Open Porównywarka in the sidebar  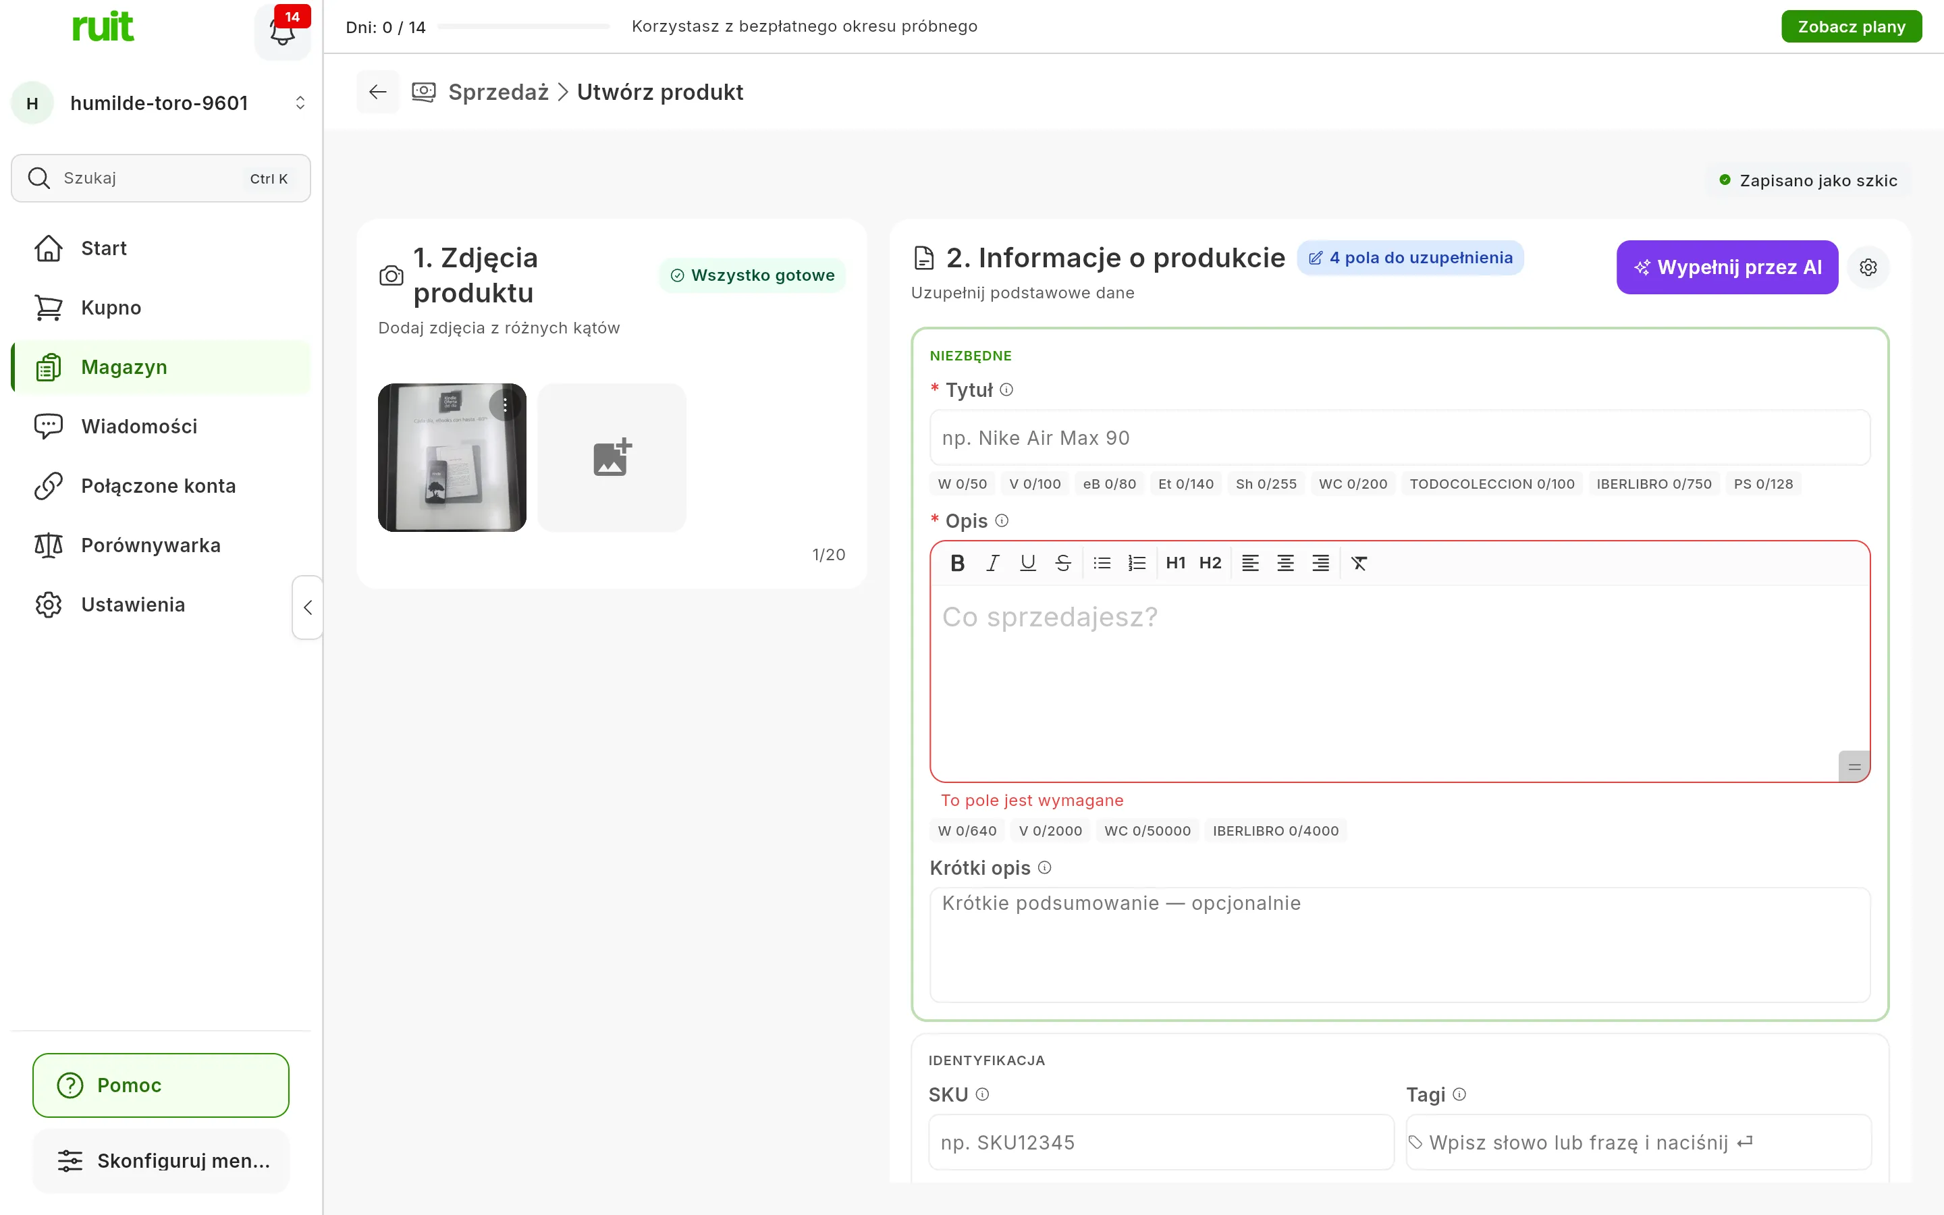point(161,545)
